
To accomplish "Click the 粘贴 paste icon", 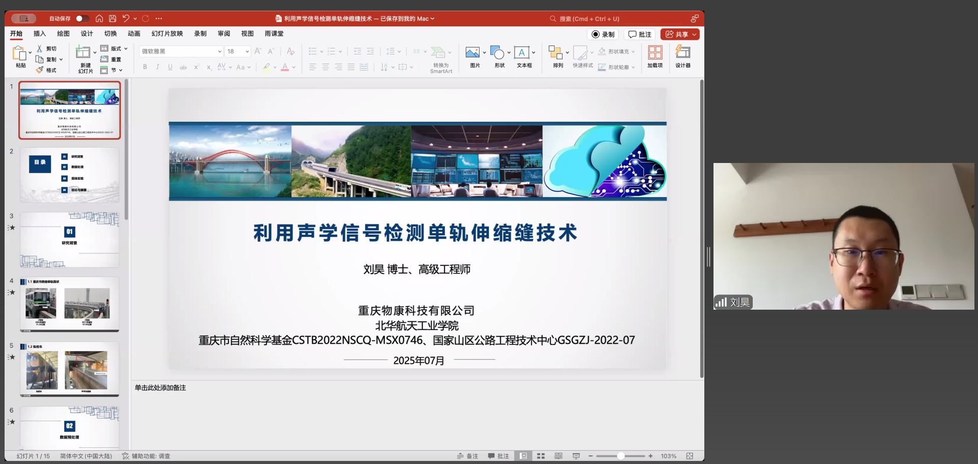I will (19, 53).
